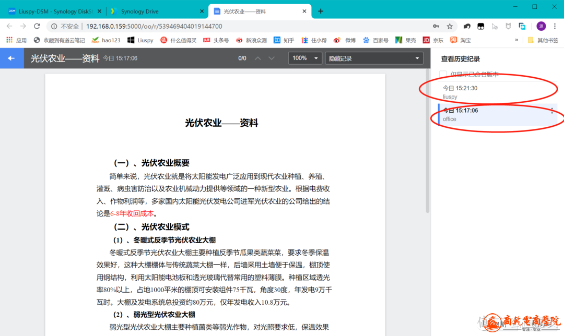Click subheading （2）、弱光型光伏农业大棚
Viewport: 564px width, 336px height.
point(154,315)
